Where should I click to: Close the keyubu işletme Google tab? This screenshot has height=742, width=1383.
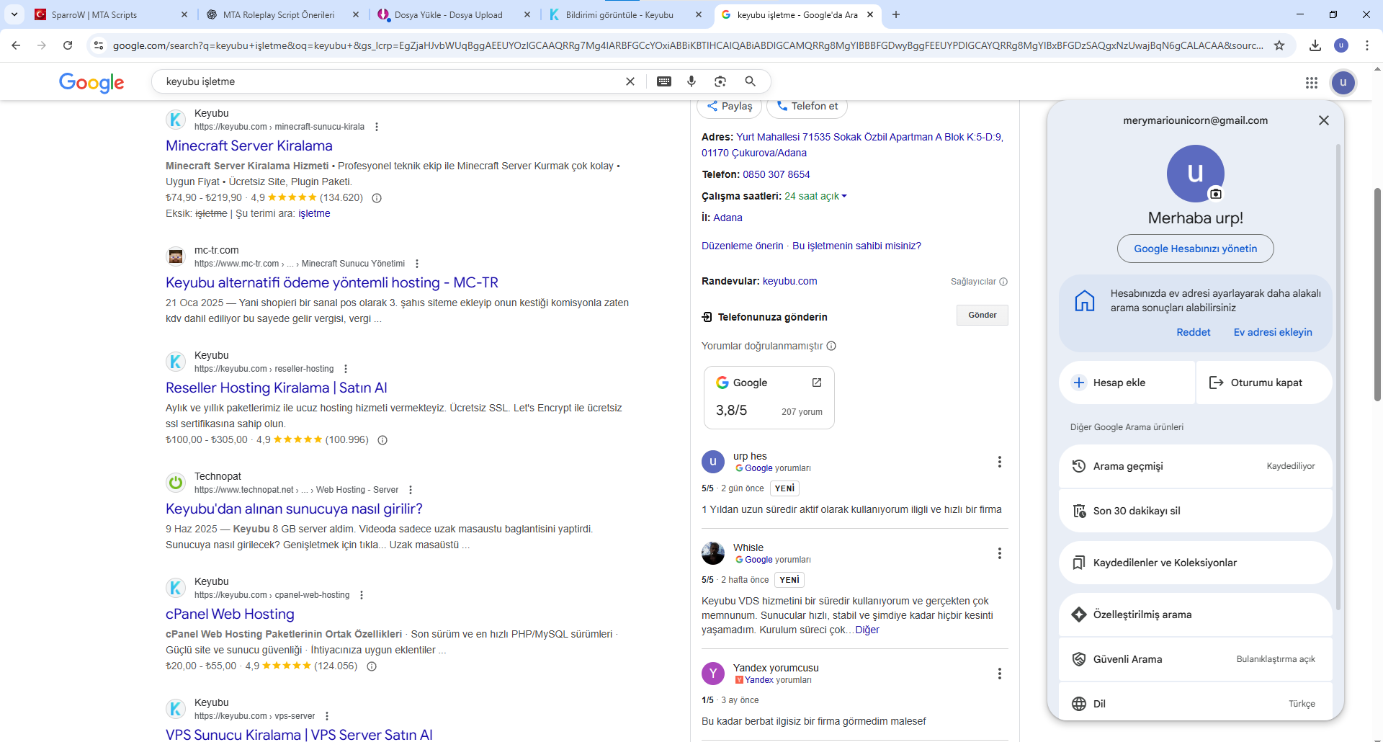(870, 14)
